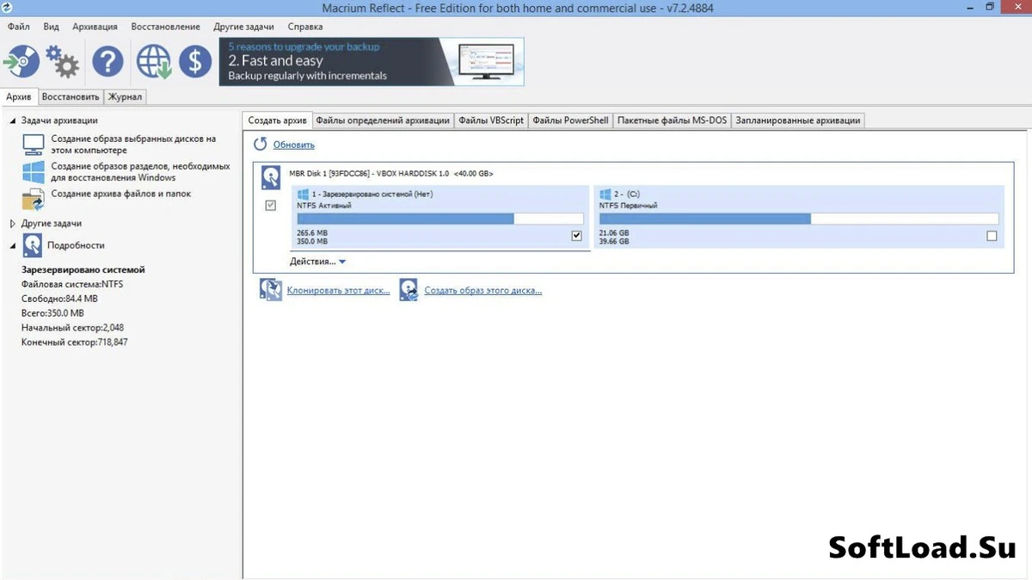Screen dimensions: 1032x580
Task: Click the Создать образ этого диска link
Action: (483, 291)
